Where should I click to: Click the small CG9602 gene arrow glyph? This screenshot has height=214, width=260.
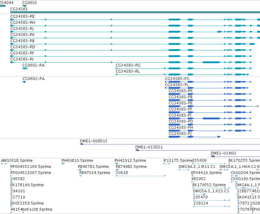[24, 6]
